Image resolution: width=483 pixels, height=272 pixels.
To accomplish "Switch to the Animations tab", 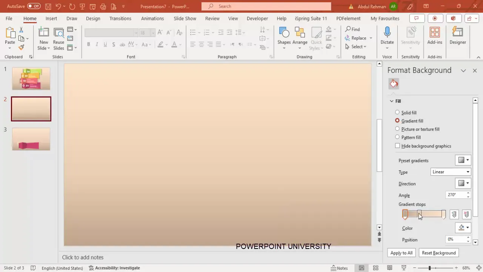I will [x=152, y=19].
